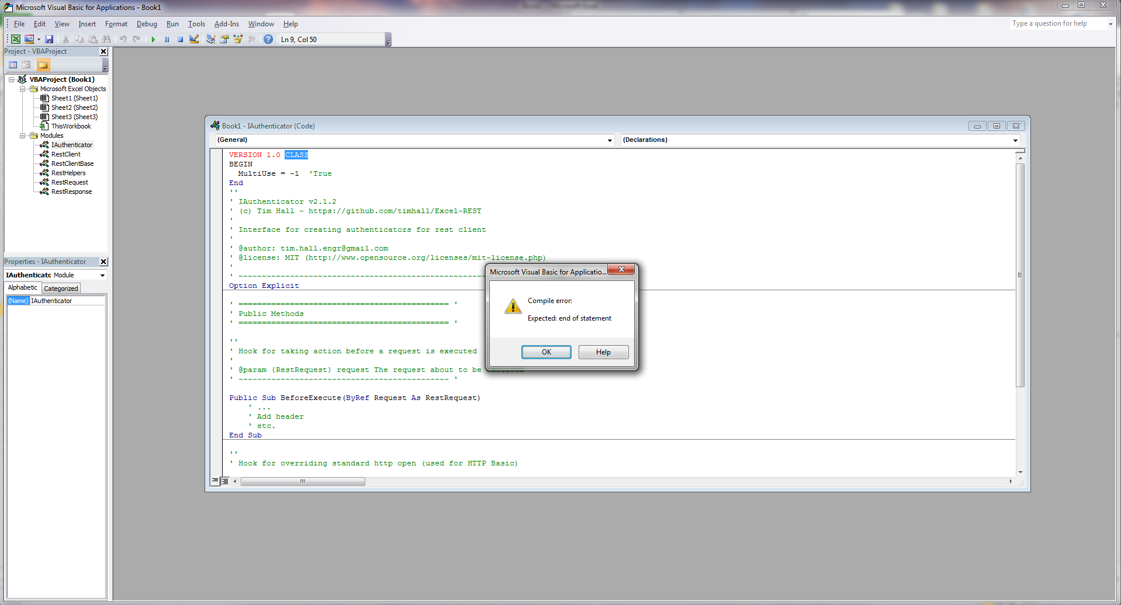Click Help in the Compile error dialog
Image resolution: width=1121 pixels, height=605 pixels.
tap(603, 352)
